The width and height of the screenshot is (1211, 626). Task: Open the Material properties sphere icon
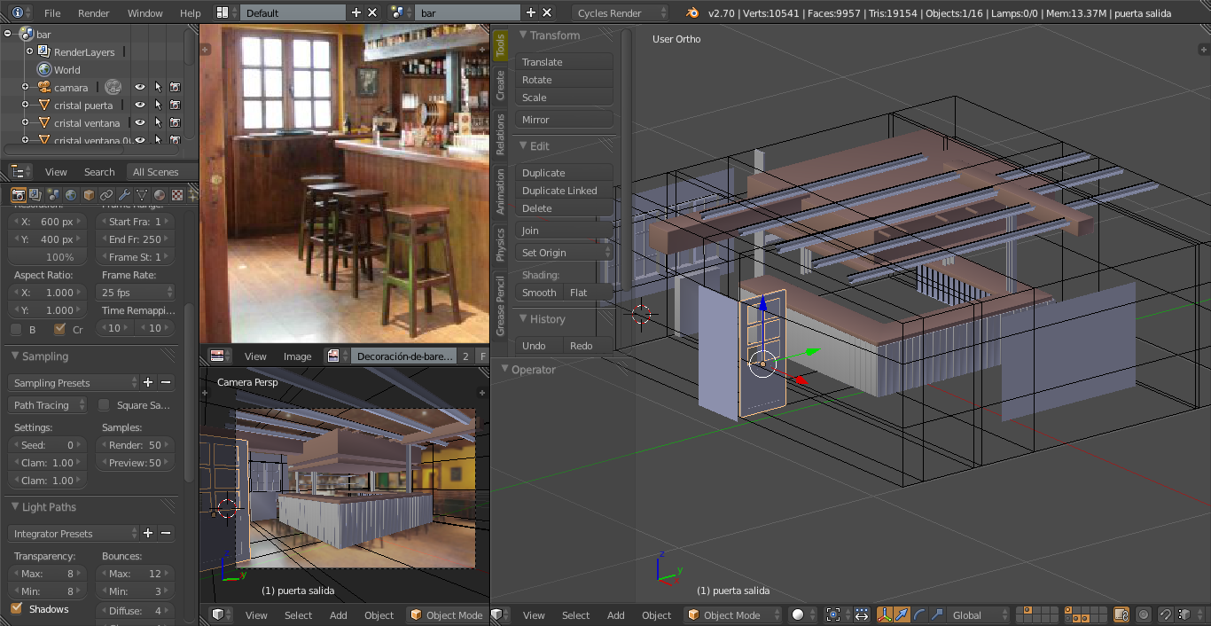[x=160, y=195]
